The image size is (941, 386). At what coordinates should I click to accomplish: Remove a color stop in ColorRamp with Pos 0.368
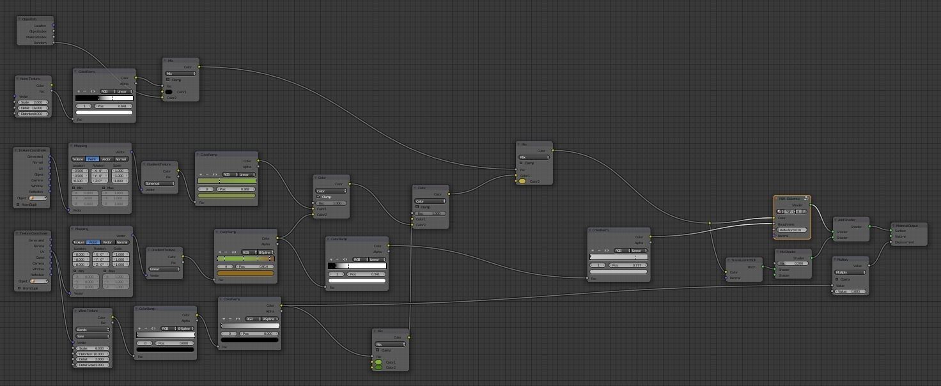pos(206,174)
